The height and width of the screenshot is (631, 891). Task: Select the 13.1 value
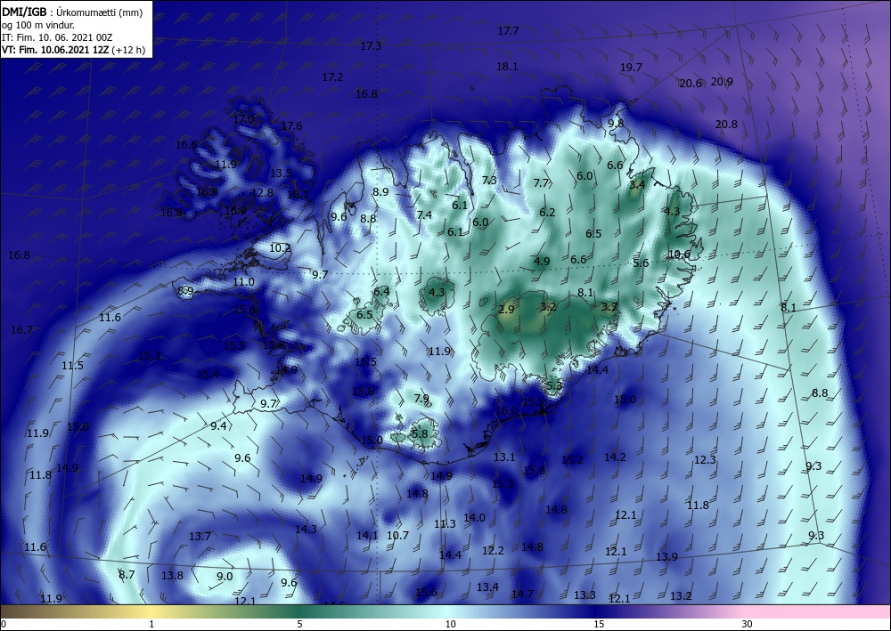(504, 457)
